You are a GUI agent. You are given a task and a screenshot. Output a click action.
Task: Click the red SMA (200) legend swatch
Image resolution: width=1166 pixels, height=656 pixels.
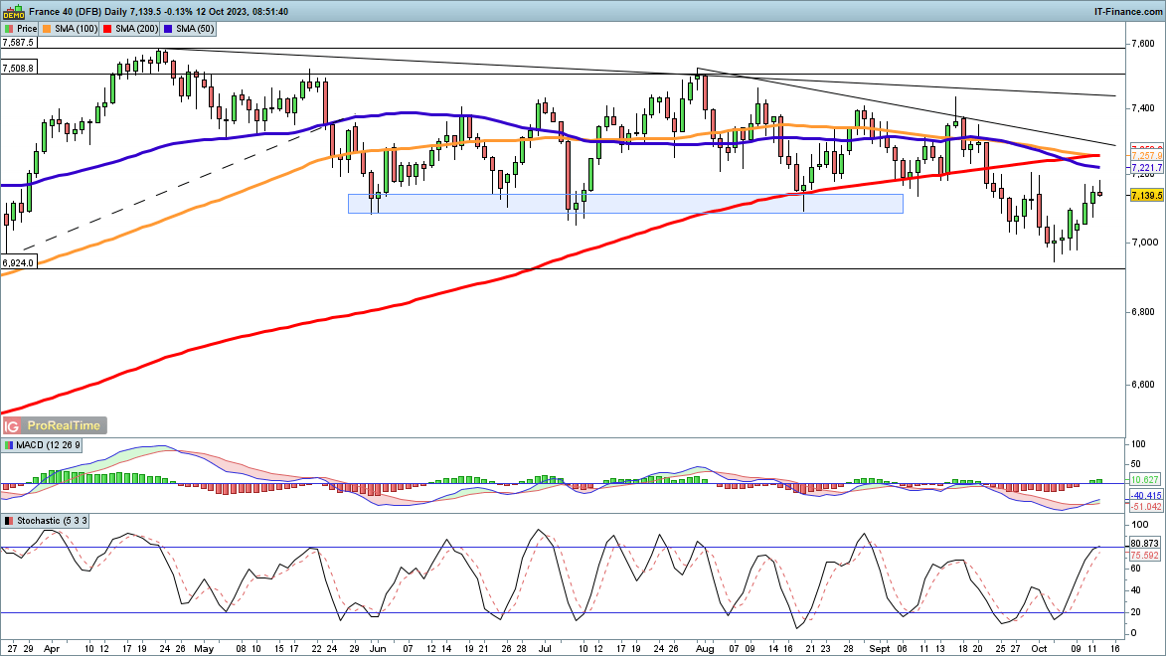point(107,29)
